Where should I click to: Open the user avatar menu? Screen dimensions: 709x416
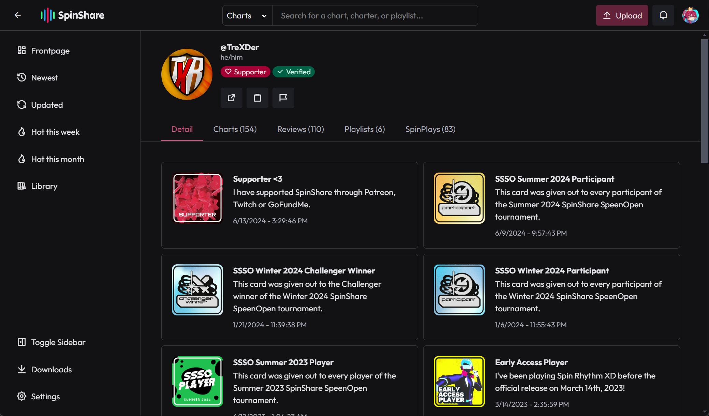[x=690, y=15]
